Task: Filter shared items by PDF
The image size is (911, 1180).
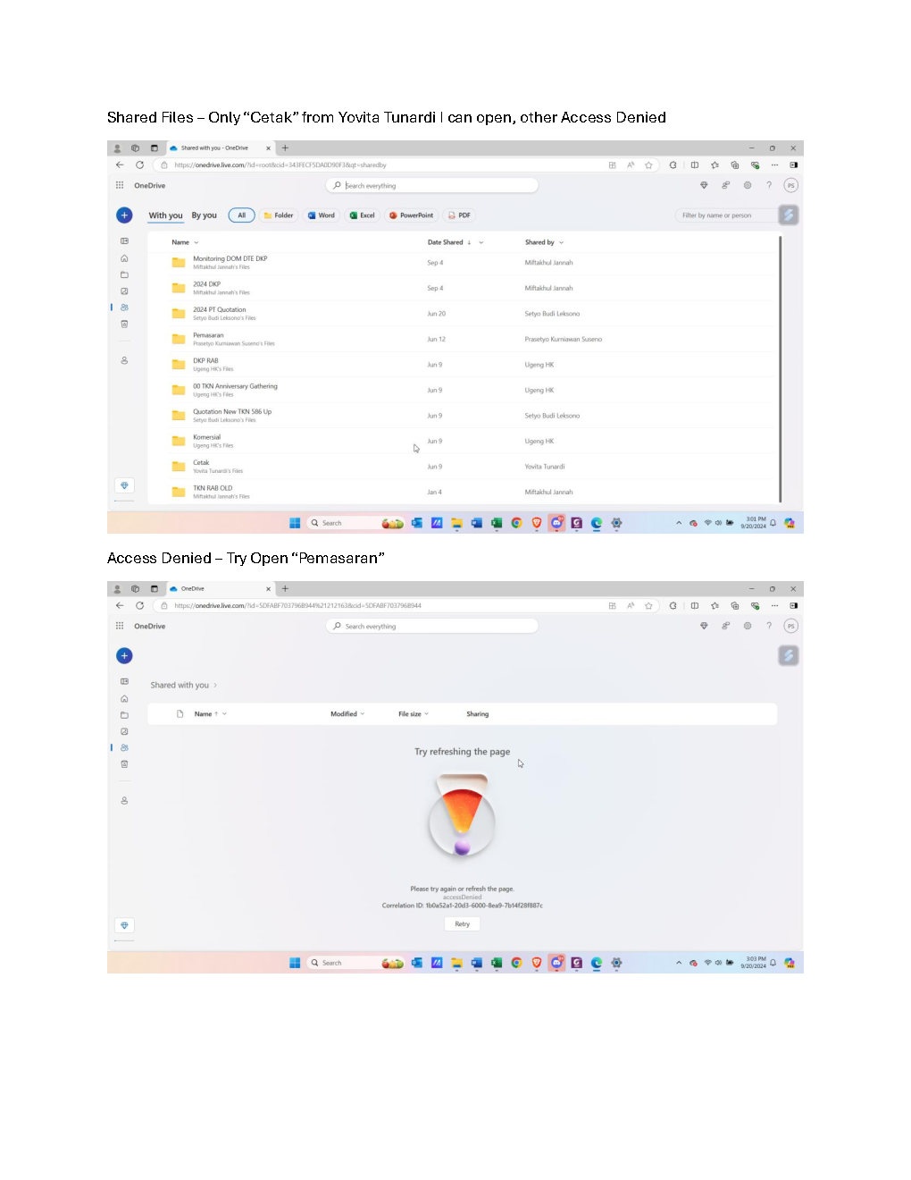Action: tap(459, 215)
